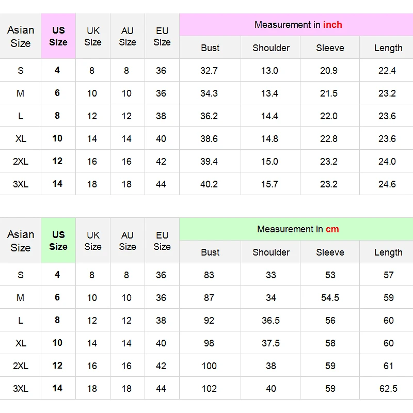The image size is (413, 413).
Task: Click the 34.3 bust measurement
Action: (x=209, y=93)
